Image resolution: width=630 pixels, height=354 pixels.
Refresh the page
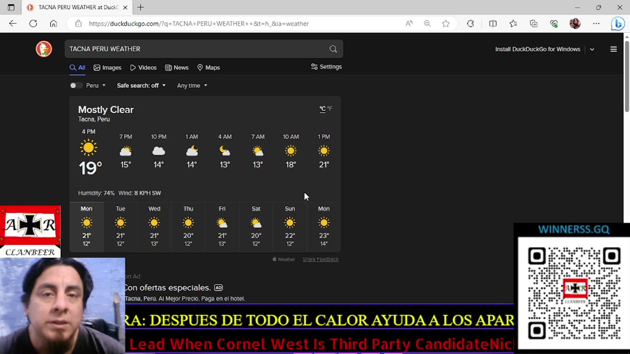tap(33, 23)
